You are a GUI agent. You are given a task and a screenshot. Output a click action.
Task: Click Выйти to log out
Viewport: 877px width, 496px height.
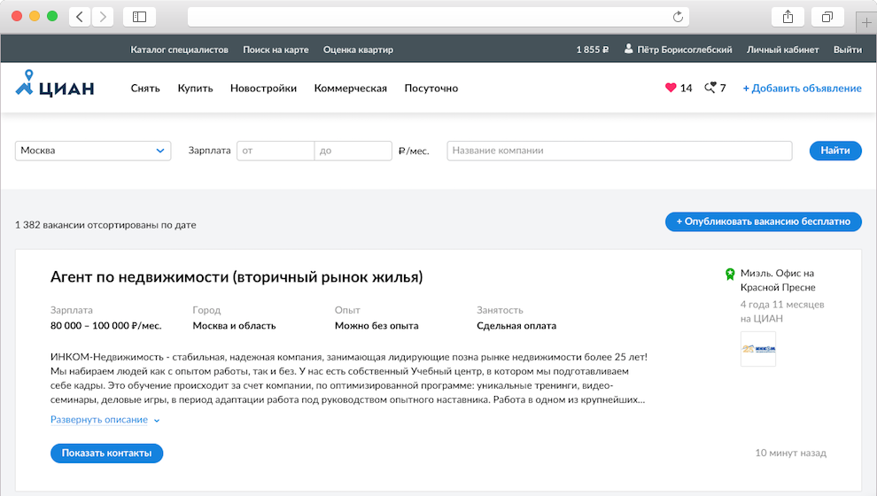tap(848, 50)
